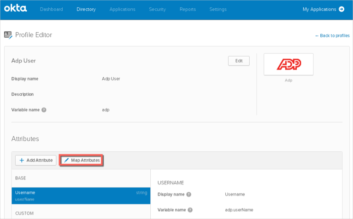The width and height of the screenshot is (353, 219).
Task: Open the Reports menu
Action: [187, 9]
